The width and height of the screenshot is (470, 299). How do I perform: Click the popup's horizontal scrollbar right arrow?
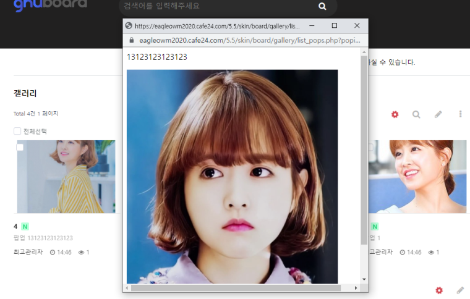[356, 288]
